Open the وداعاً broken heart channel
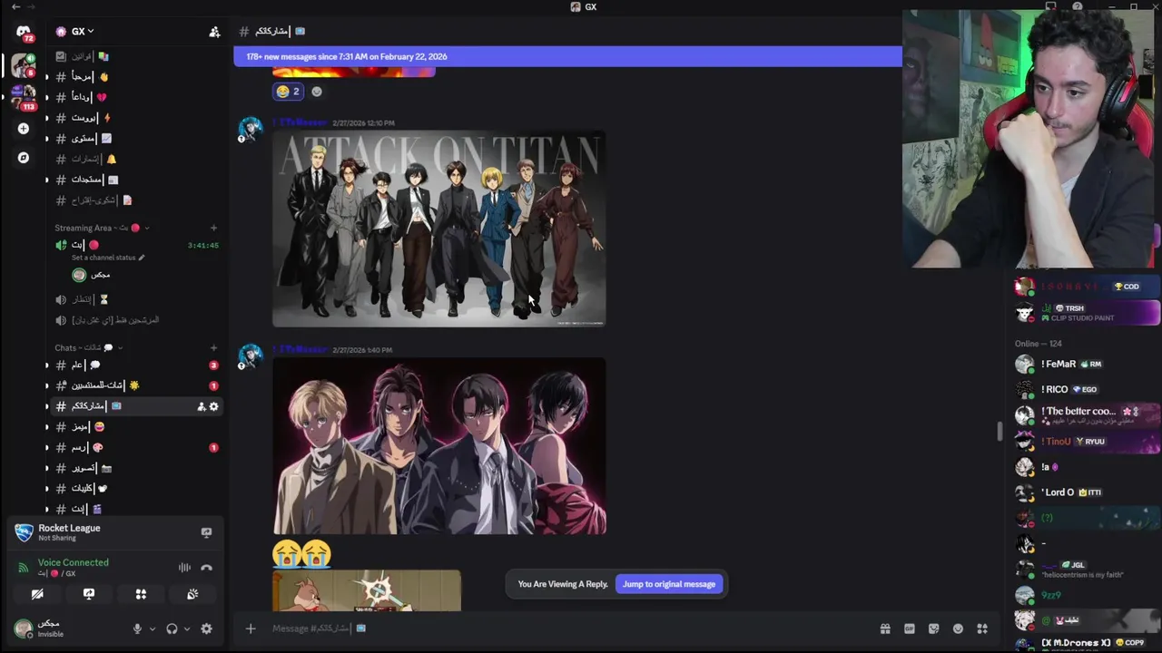1162x653 pixels. coord(134,97)
